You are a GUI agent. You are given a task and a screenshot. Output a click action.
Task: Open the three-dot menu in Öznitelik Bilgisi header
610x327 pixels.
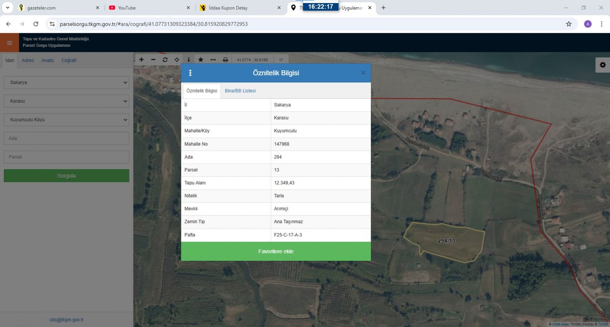click(x=190, y=73)
